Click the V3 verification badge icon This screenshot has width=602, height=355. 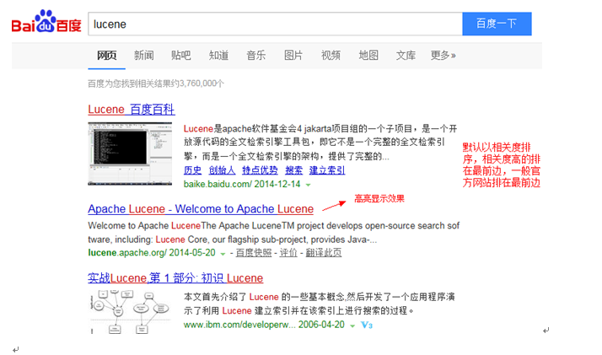tap(367, 325)
